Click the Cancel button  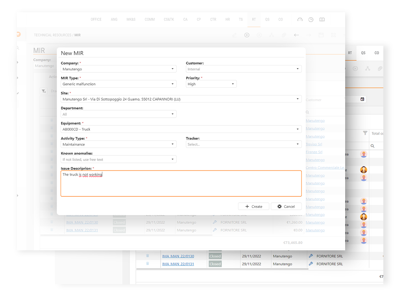286,206
